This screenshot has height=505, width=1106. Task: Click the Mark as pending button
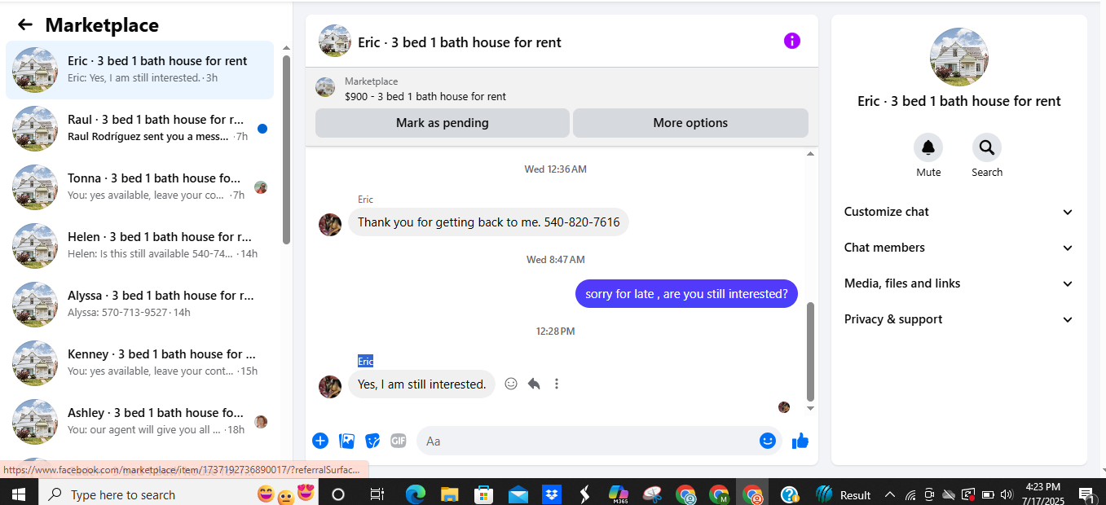click(443, 123)
